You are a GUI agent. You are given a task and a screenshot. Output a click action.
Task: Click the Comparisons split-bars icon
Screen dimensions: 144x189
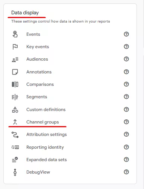point(15,84)
